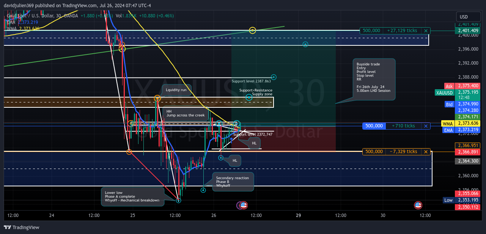Image resolution: width=486 pixels, height=234 pixels.
Task: Select the HH Jump across the creek callout
Action: coord(185,113)
